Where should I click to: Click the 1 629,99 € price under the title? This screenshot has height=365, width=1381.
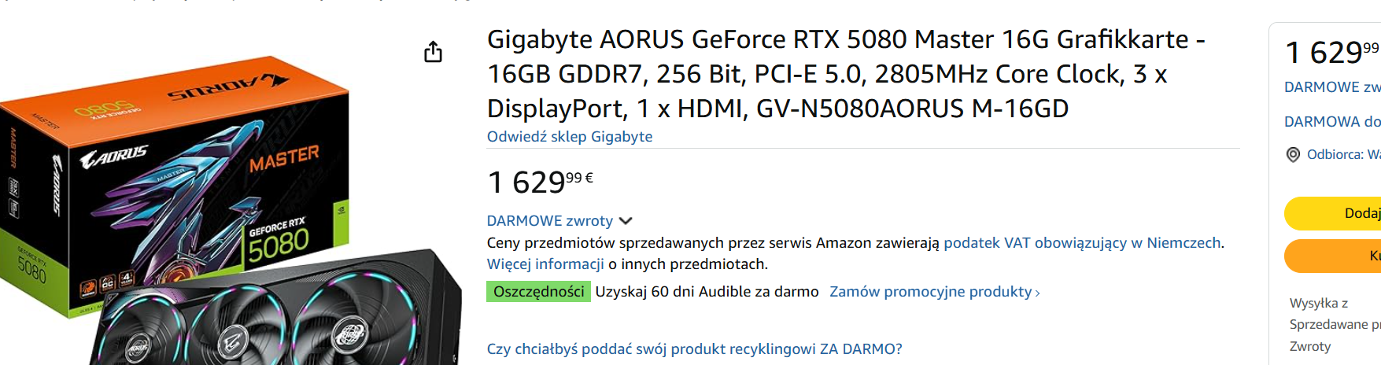point(540,182)
